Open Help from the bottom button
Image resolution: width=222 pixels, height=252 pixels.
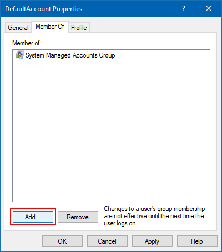[197, 241]
